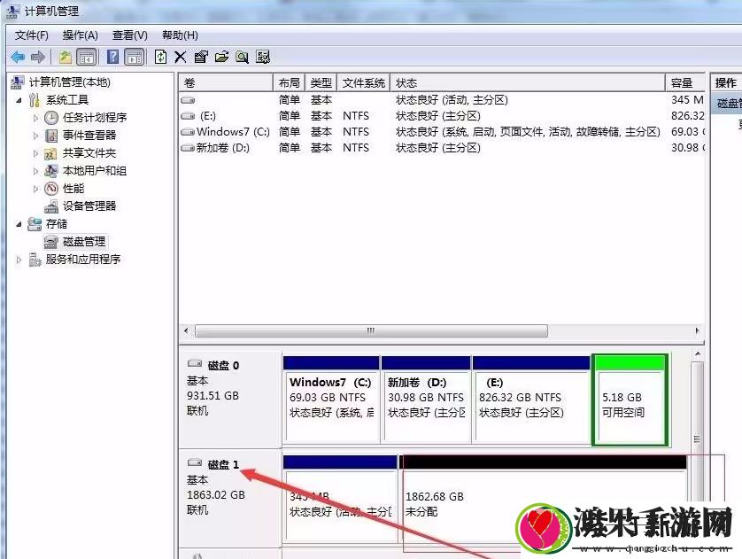Sort by the 布局 column header
The width and height of the screenshot is (742, 559).
click(290, 83)
